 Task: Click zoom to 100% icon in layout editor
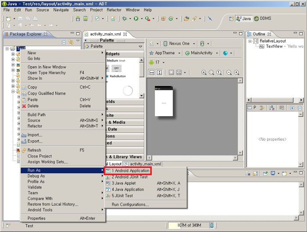(x=219, y=73)
